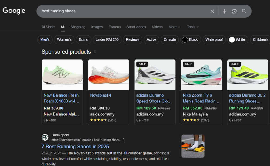Open the 7 Best Running Shoes in 2025 article
Screen dimensions: 270x166
click(x=75, y=146)
